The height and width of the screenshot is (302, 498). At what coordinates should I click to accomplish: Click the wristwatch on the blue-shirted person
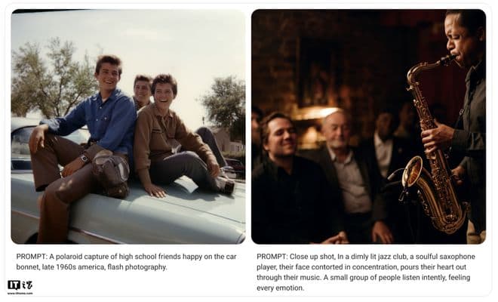click(x=85, y=158)
